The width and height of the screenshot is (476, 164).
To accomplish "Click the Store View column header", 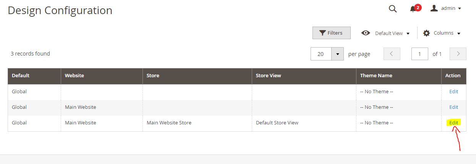I will tap(268, 76).
